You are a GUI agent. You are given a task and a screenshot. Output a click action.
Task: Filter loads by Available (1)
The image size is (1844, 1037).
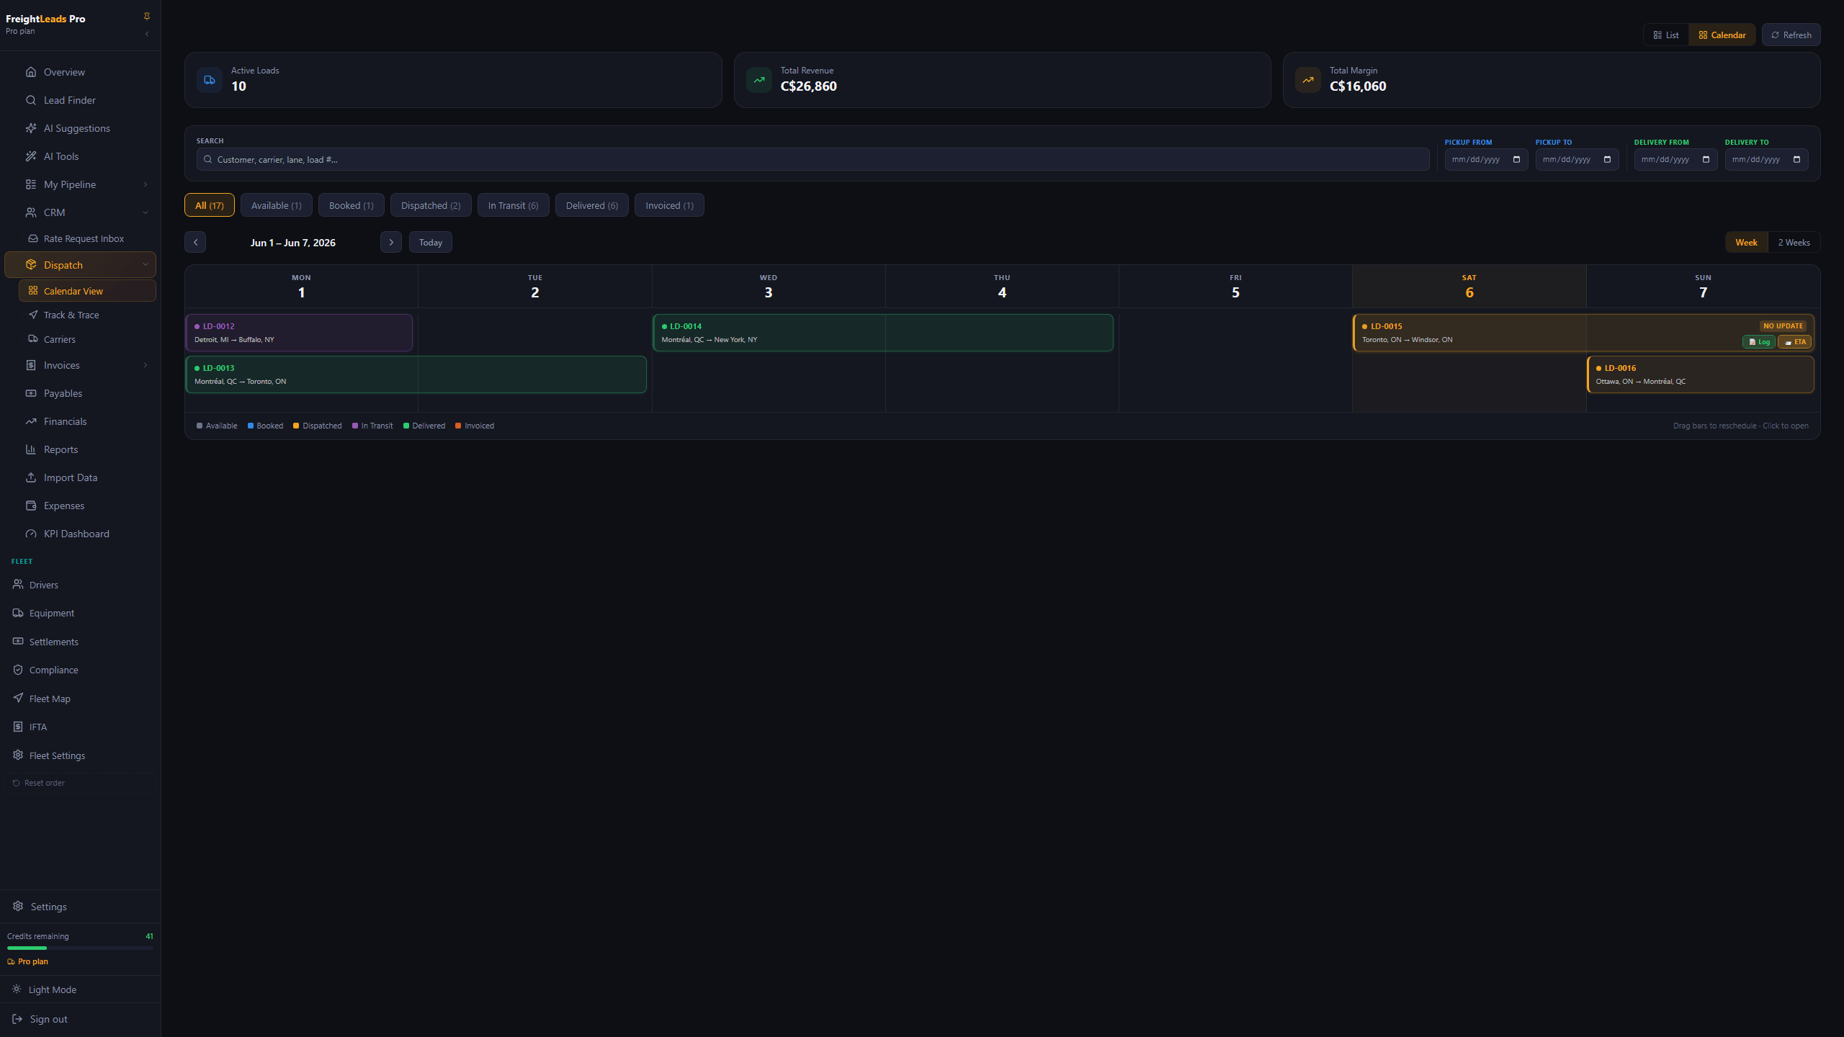coord(277,205)
